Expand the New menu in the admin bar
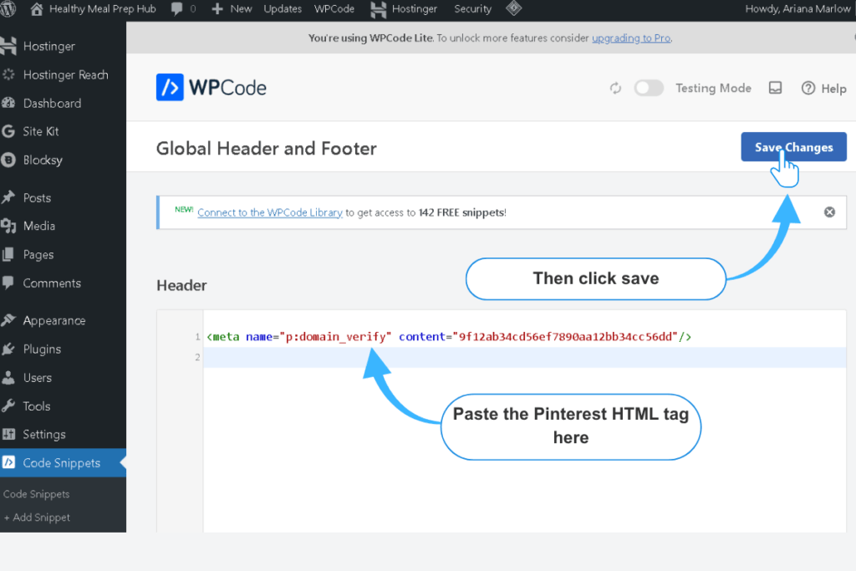Screen dimensions: 856x571 tap(232, 9)
